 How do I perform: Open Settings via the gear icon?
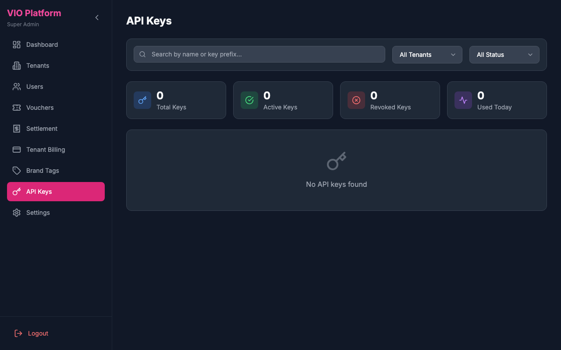(16, 212)
